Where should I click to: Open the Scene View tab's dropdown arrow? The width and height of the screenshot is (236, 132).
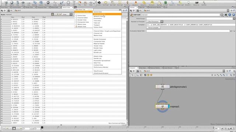(10, 7)
